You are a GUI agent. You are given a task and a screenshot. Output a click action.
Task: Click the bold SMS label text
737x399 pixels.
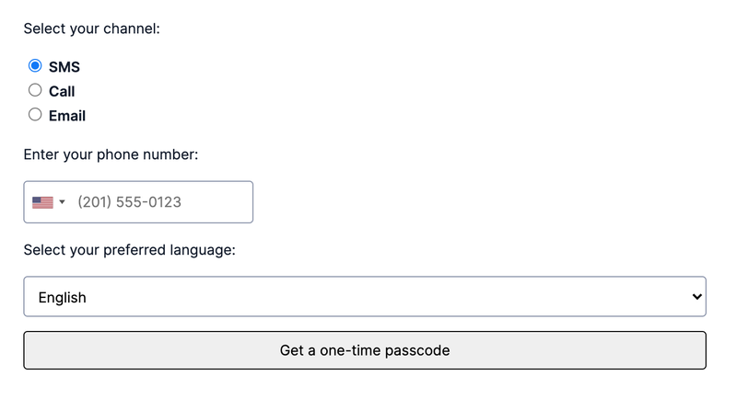coord(64,67)
